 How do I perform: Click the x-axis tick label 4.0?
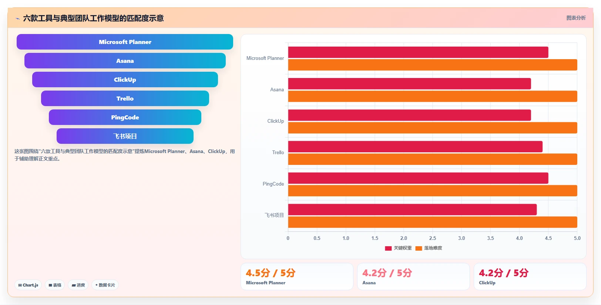pyautogui.click(x=519, y=238)
